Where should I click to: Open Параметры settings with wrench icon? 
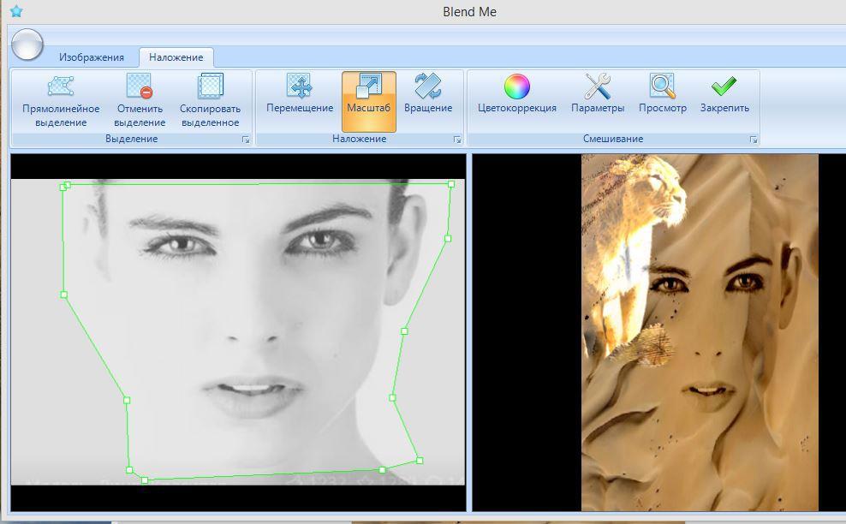click(597, 95)
